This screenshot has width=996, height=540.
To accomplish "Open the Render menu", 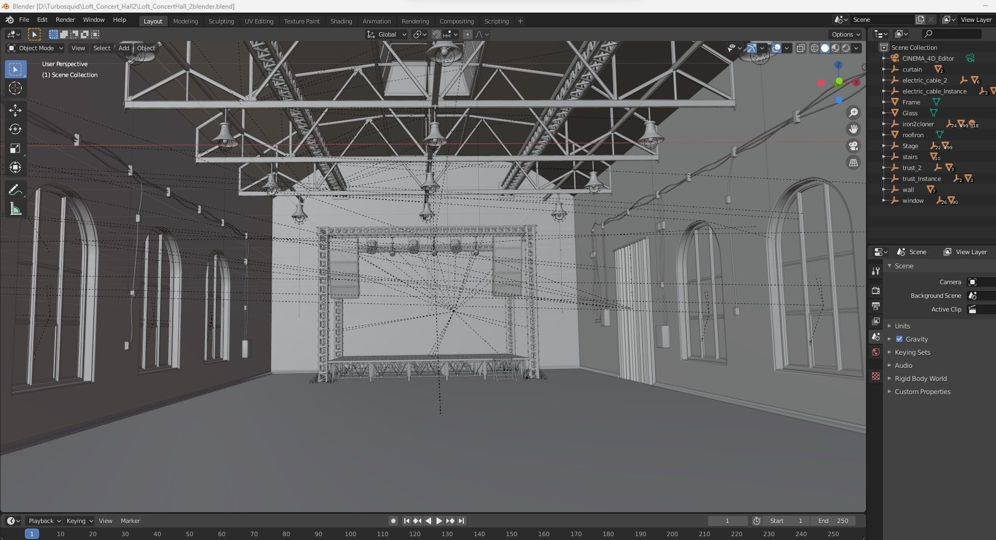I will (65, 20).
